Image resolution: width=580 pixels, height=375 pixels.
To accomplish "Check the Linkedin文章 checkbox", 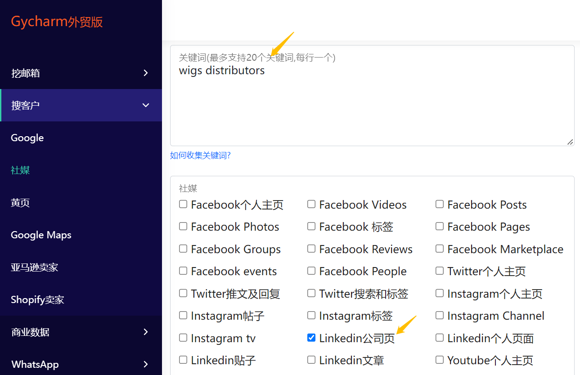I will (x=311, y=360).
